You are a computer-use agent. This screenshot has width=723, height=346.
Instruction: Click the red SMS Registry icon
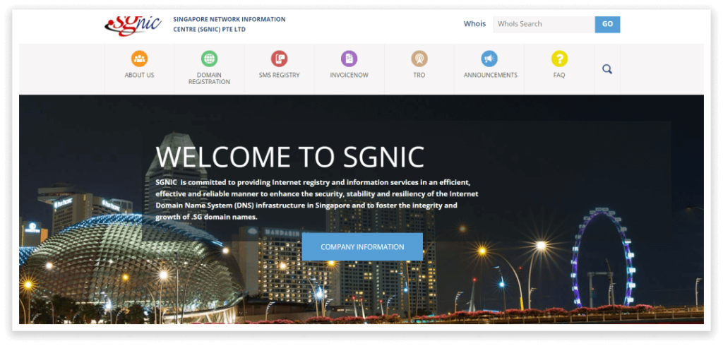(279, 59)
